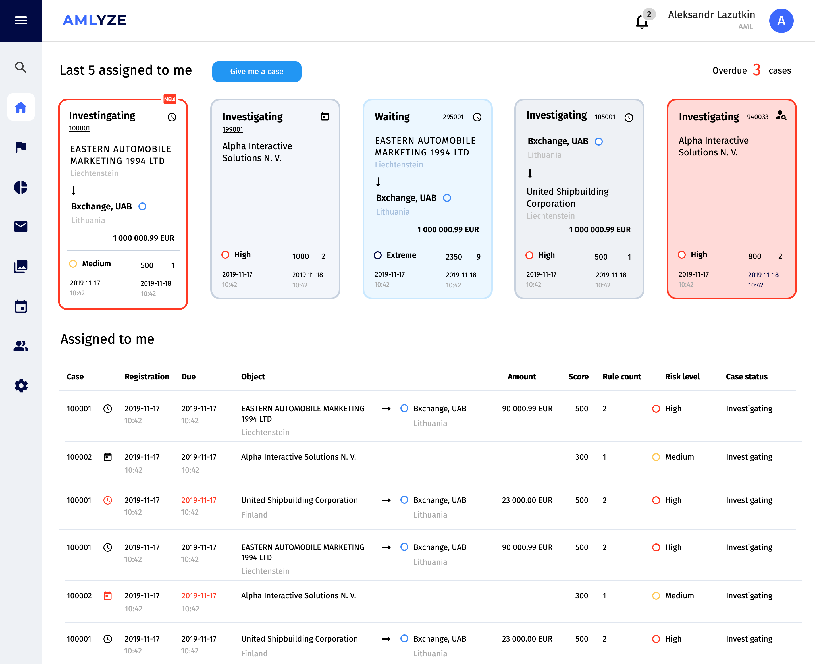Toggle the Bxchange UAB circle on first card
The width and height of the screenshot is (815, 664).
pos(142,206)
